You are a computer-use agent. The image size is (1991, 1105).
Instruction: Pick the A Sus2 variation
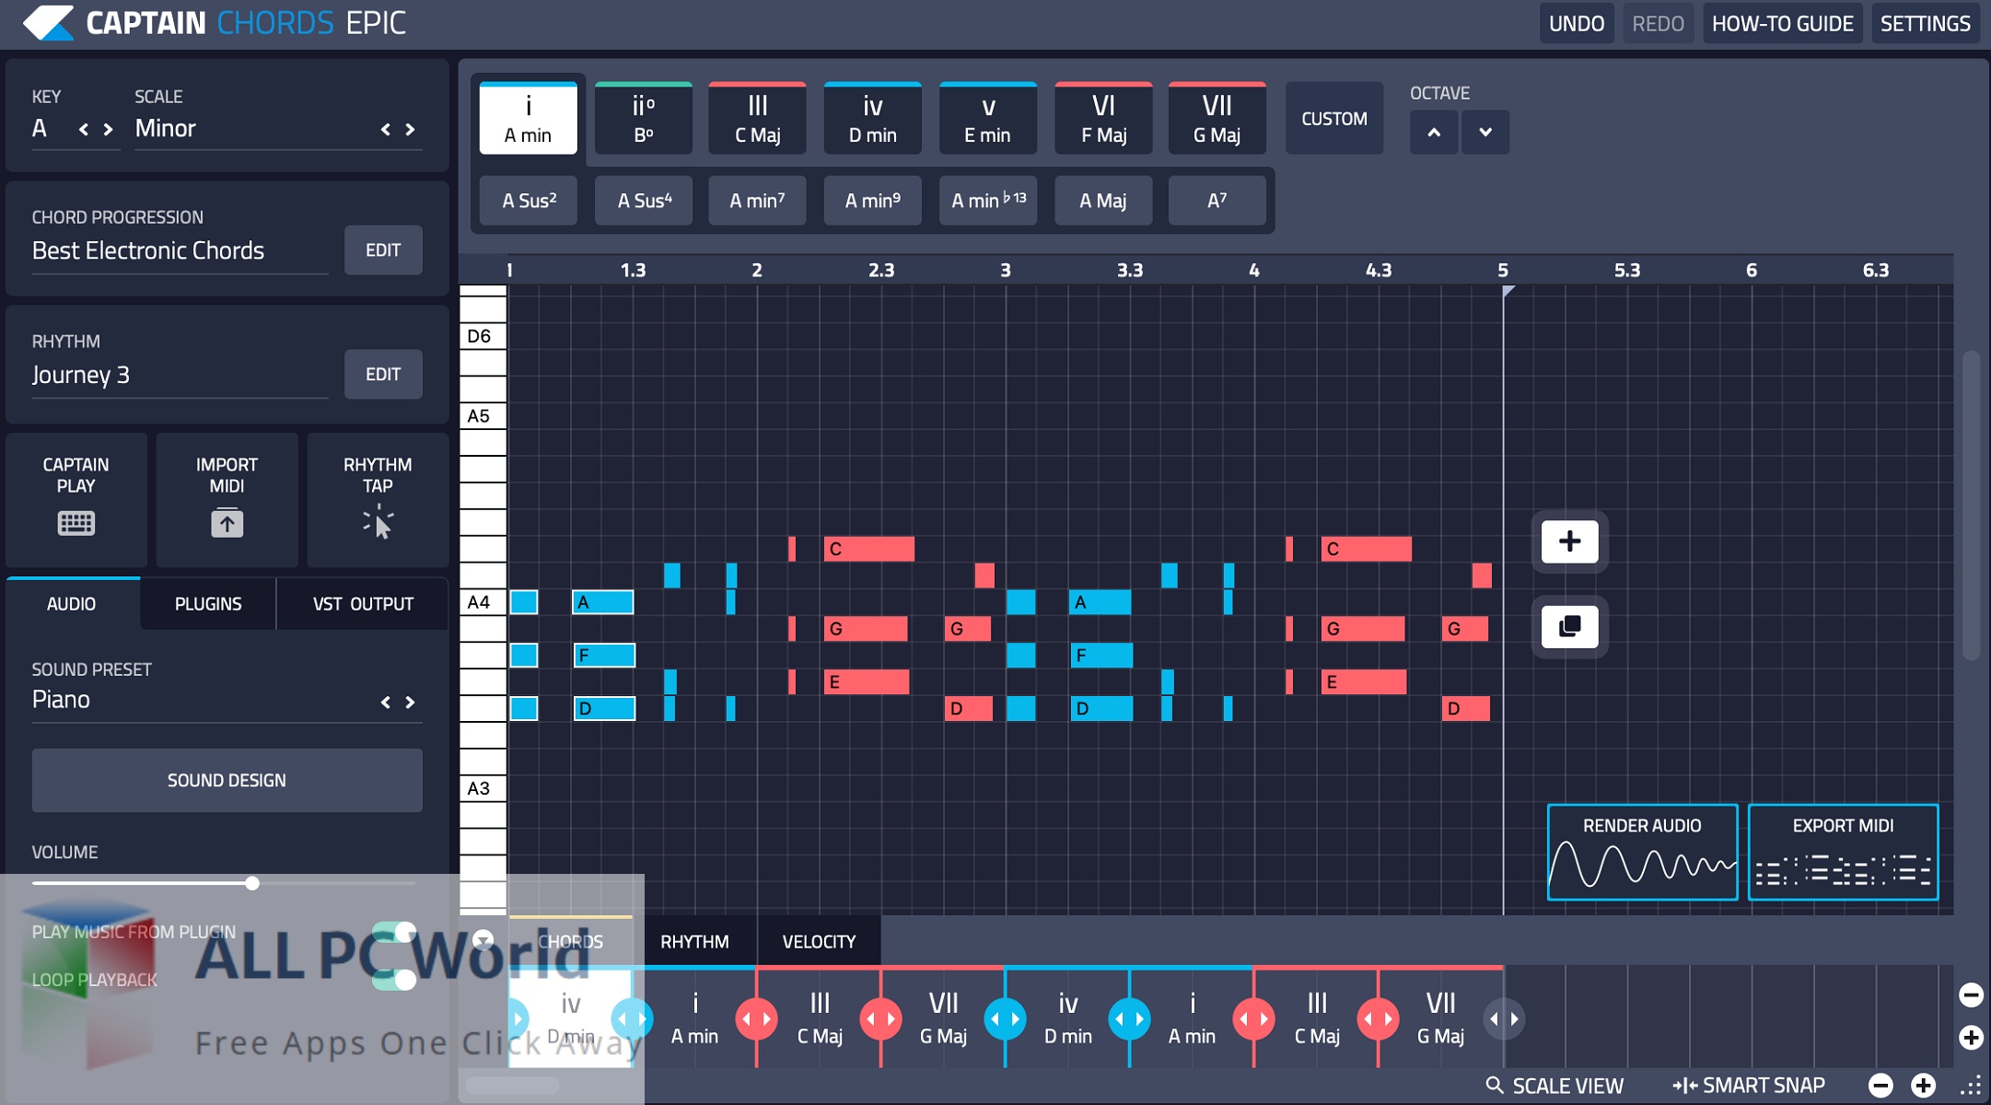pyautogui.click(x=529, y=200)
